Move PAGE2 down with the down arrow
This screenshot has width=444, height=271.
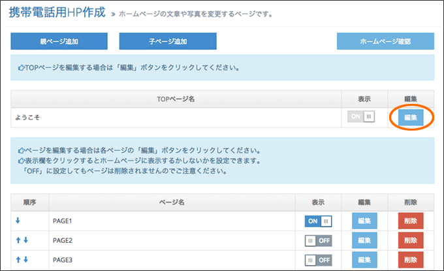[25, 240]
